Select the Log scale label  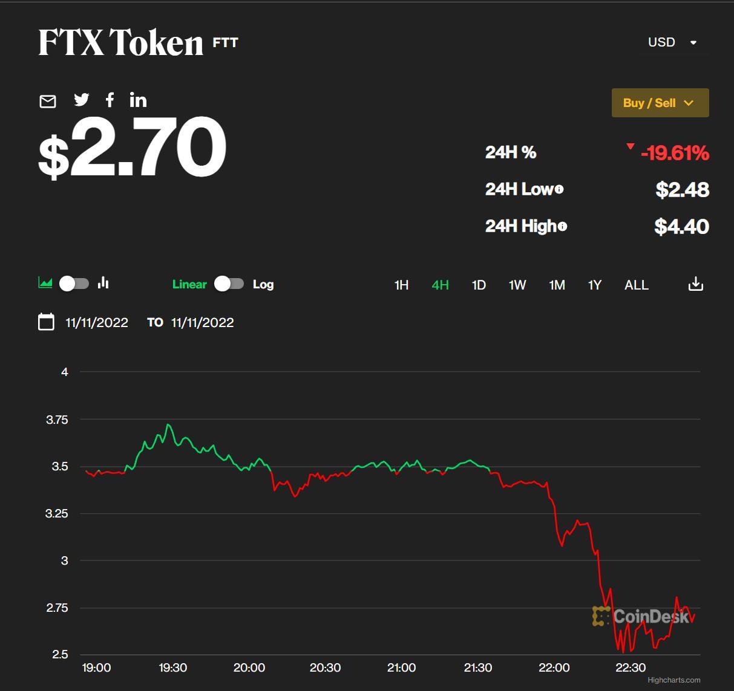(x=263, y=284)
